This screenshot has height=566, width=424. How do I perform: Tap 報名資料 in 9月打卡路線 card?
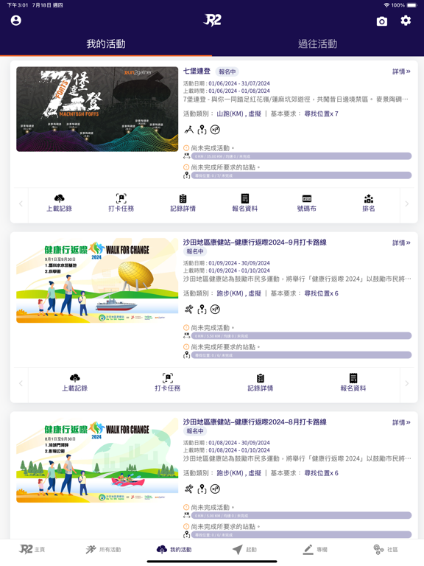coord(353,383)
